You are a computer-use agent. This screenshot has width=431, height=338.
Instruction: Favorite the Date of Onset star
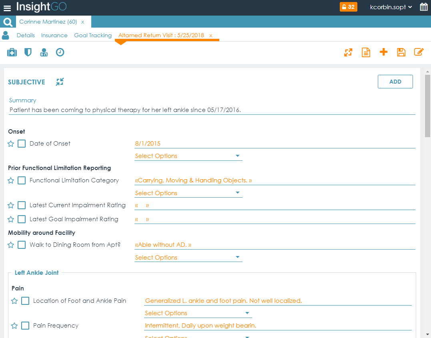click(11, 144)
